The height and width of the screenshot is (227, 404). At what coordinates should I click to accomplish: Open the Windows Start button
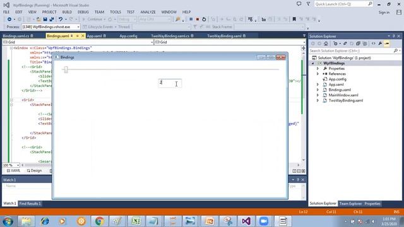[8, 221]
